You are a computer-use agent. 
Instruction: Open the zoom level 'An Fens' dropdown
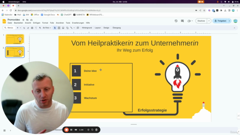[47, 28]
